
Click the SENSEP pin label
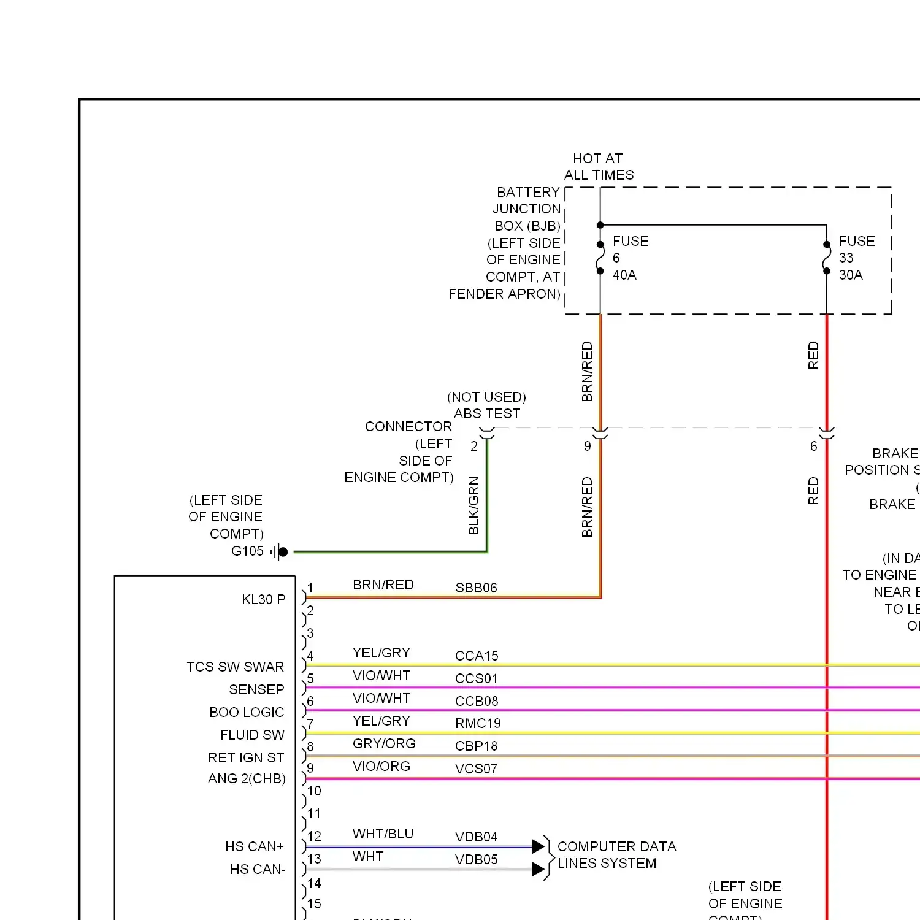(256, 689)
